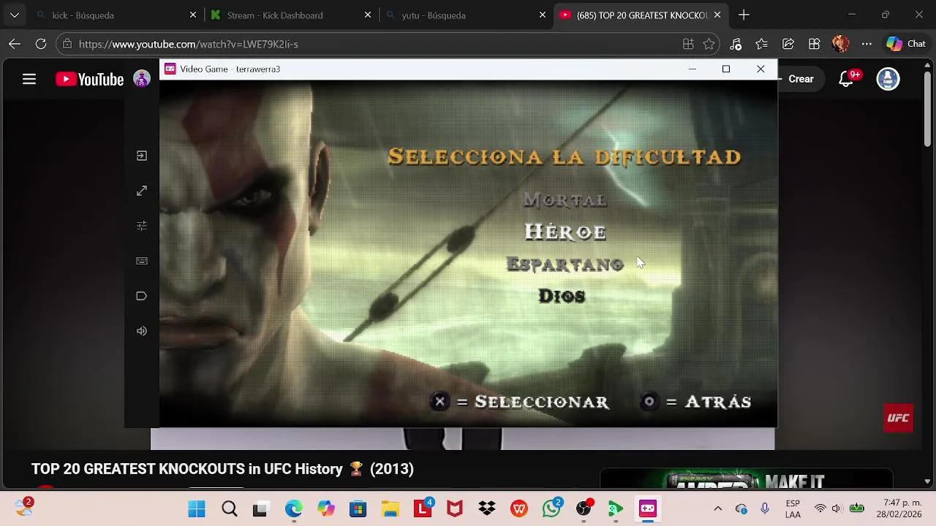Expand the tab search dropdown arrow
Screen dimensions: 936x526
[x=15, y=15]
